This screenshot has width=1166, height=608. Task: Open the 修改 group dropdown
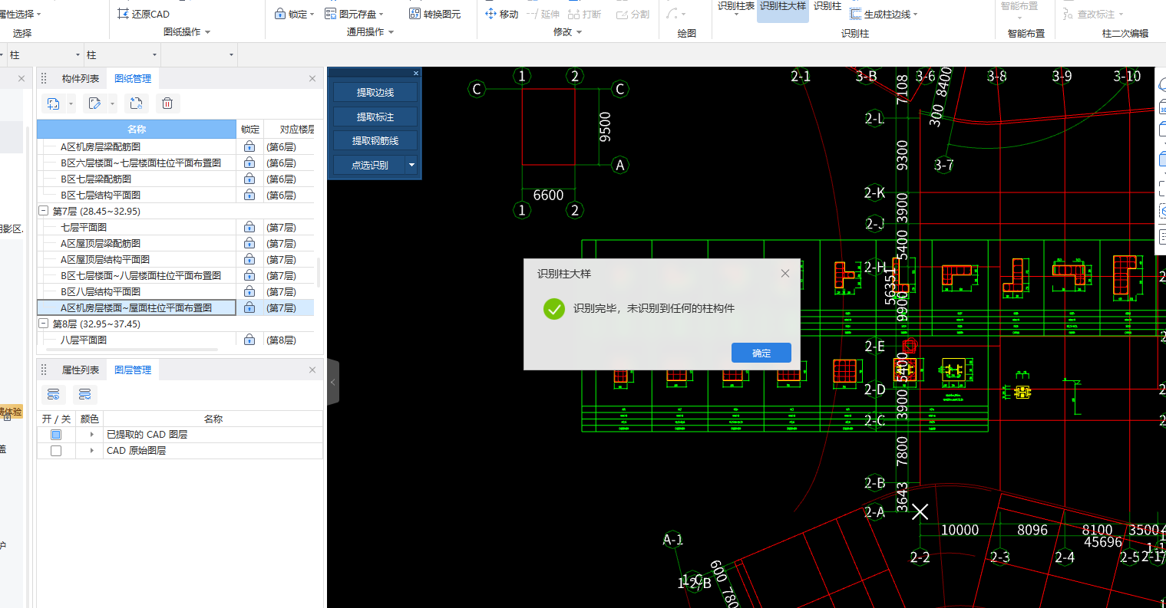pyautogui.click(x=579, y=32)
